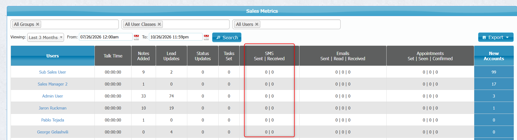Sort by the Users column header
Image resolution: width=517 pixels, height=140 pixels.
tap(53, 56)
